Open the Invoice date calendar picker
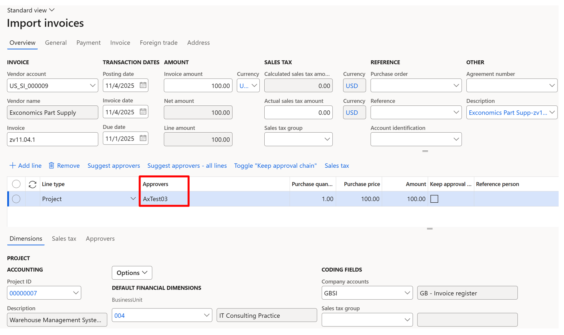This screenshot has width=564, height=335. click(x=143, y=112)
